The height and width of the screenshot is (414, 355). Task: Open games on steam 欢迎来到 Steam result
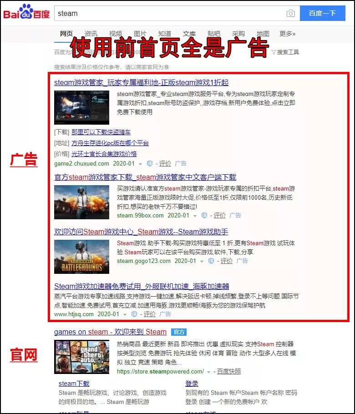[110, 332]
